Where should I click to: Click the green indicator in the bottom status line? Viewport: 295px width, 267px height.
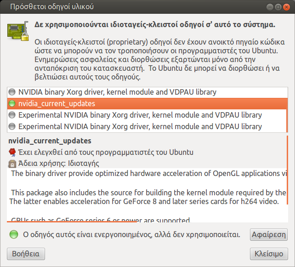click(x=14, y=235)
